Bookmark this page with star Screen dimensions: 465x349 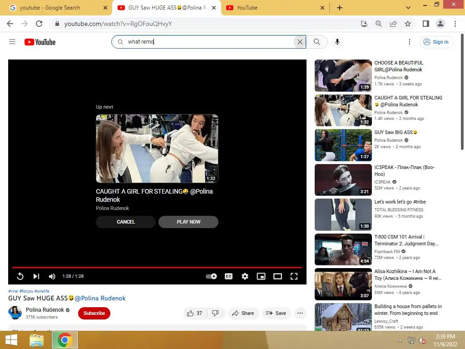(x=408, y=24)
